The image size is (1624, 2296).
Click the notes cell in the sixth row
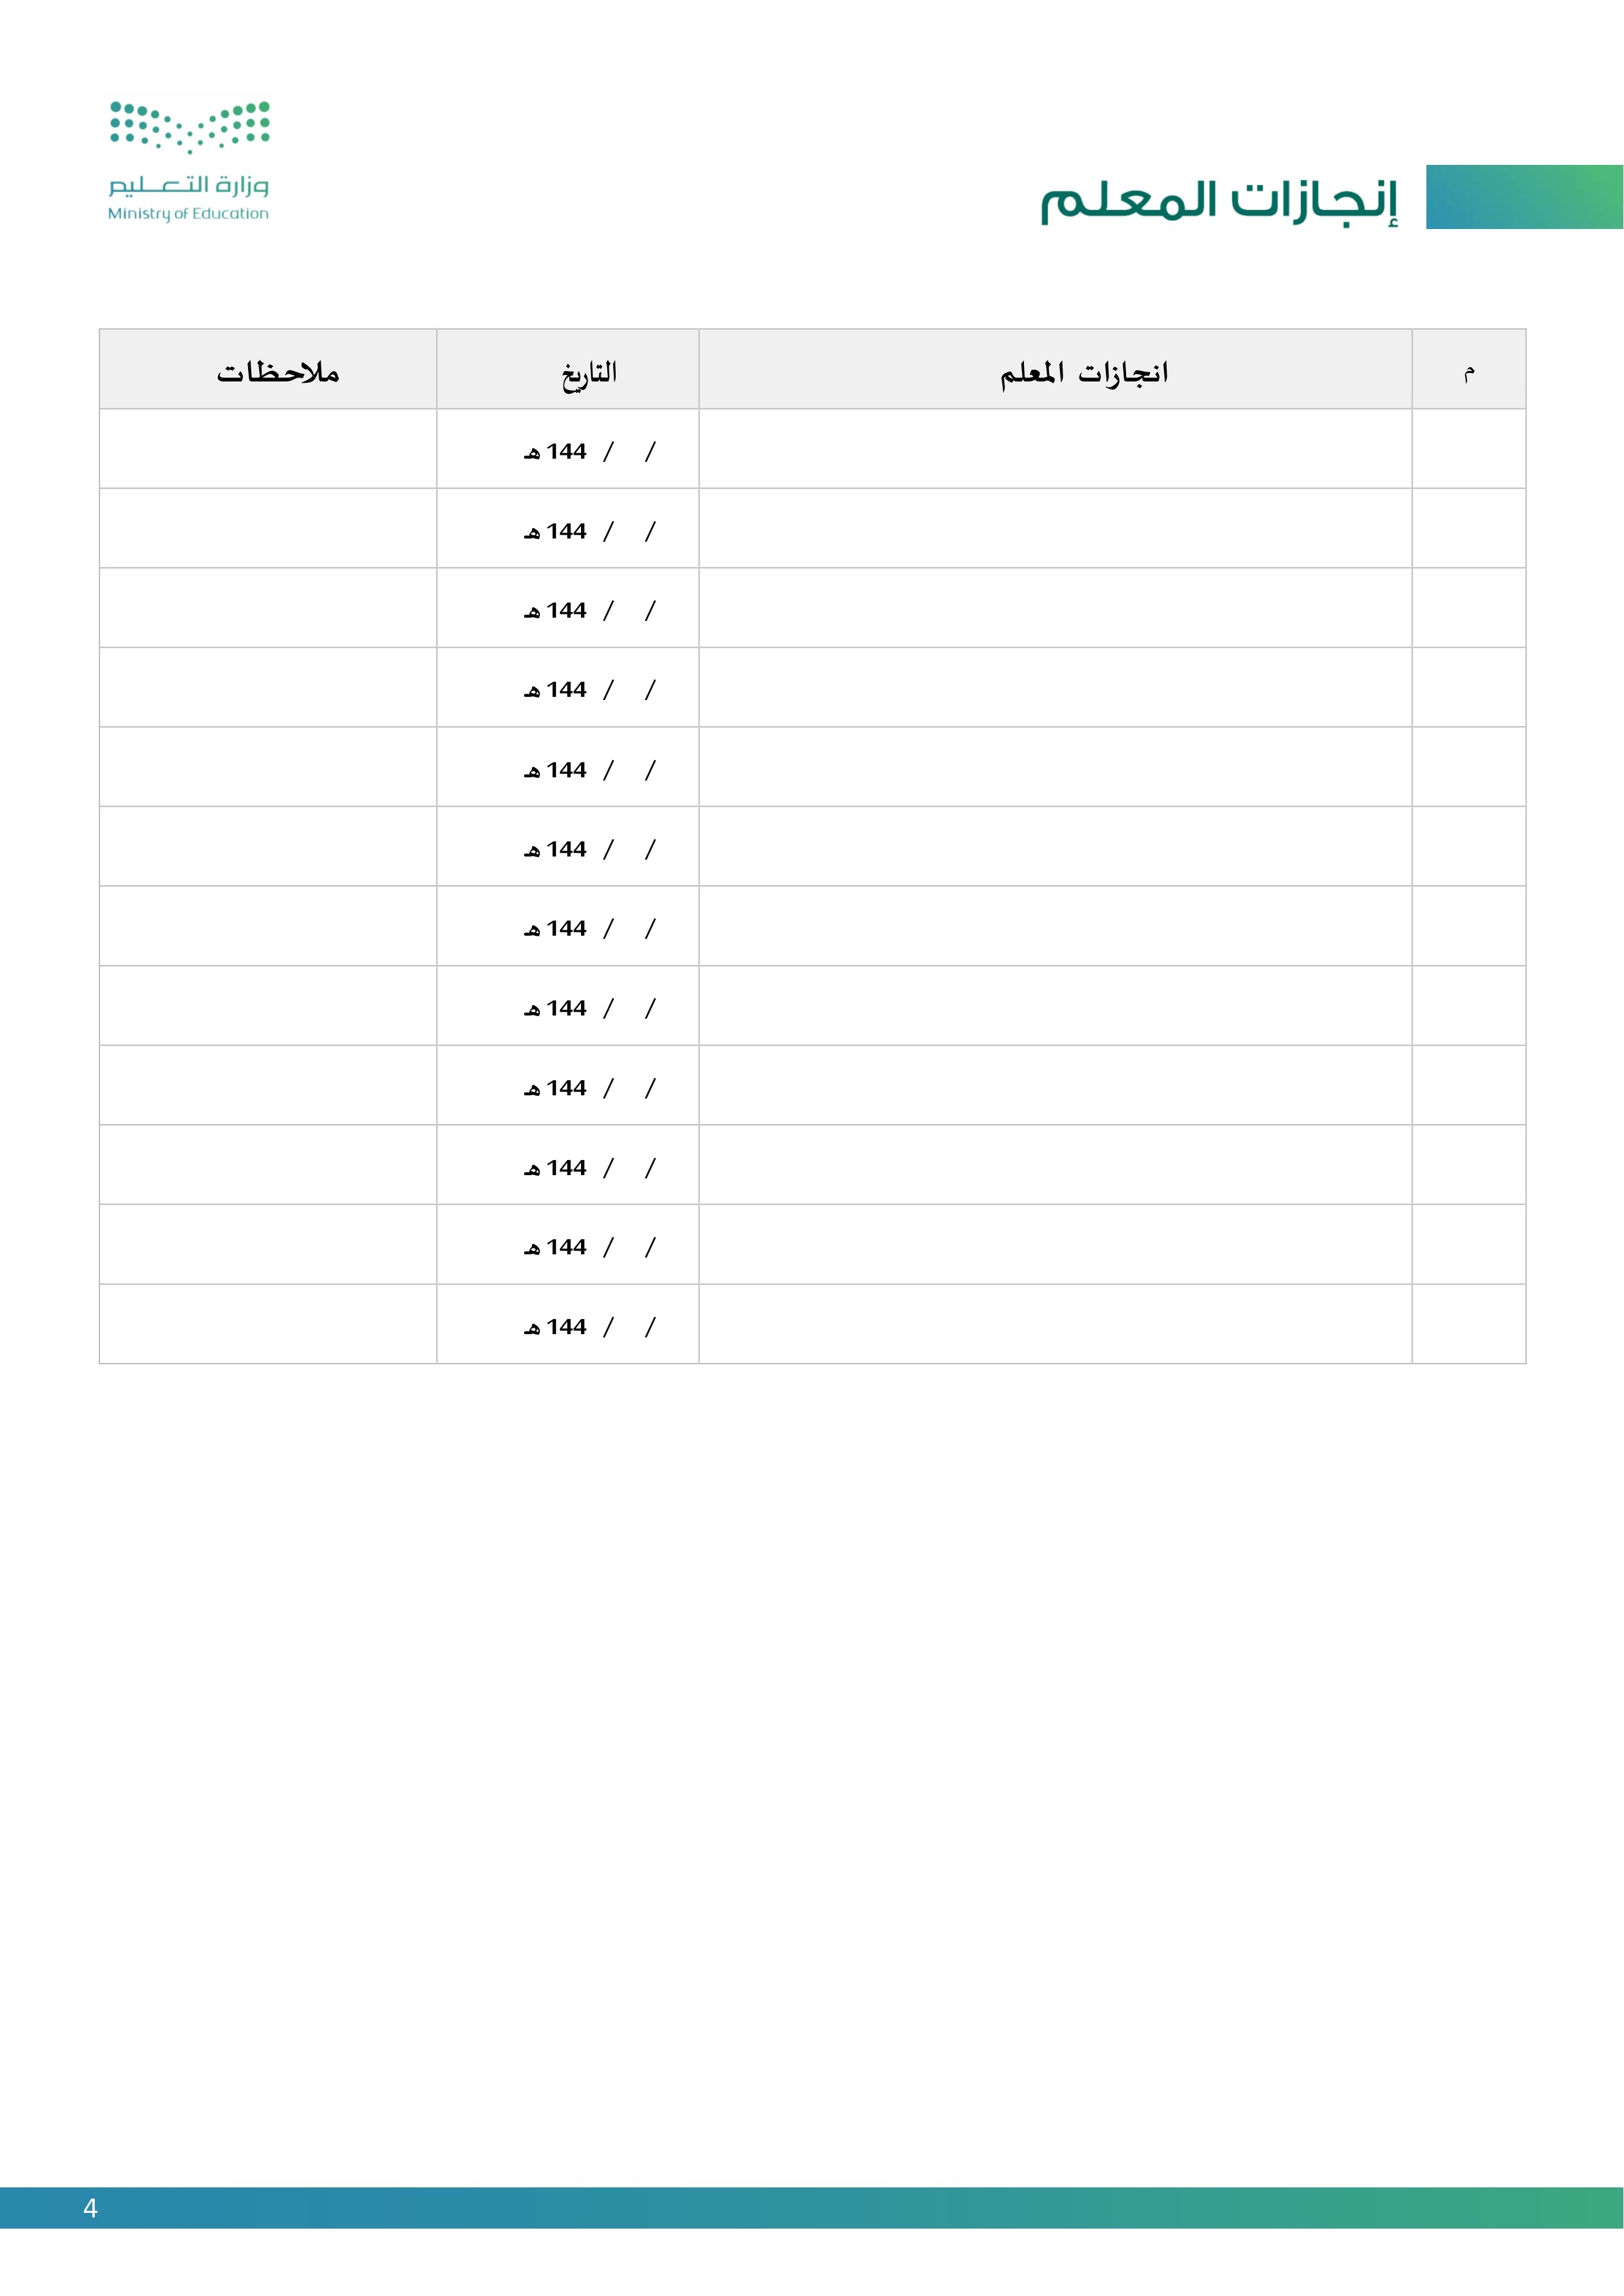(268, 847)
